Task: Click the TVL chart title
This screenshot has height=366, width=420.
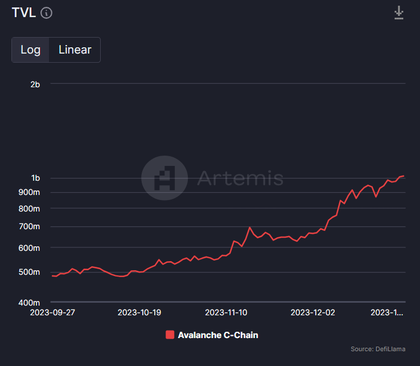Action: tap(24, 13)
